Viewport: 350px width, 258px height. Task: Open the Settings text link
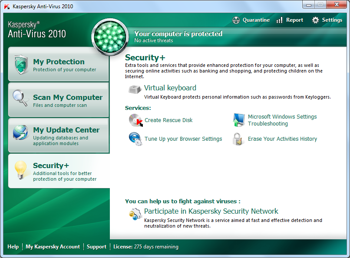332,20
